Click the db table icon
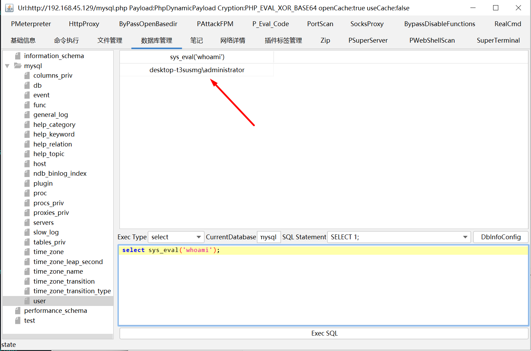This screenshot has height=351, width=531. point(27,85)
